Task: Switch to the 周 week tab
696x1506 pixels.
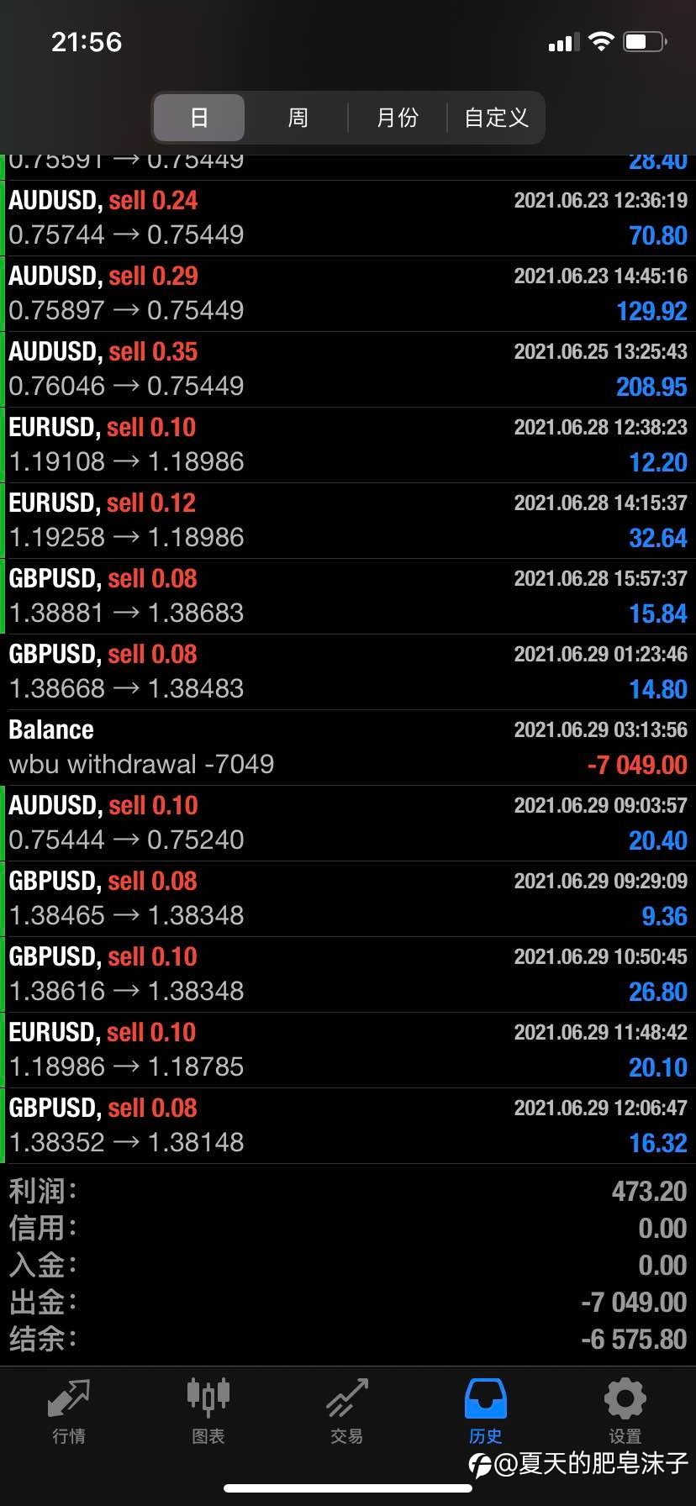Action: click(x=298, y=118)
